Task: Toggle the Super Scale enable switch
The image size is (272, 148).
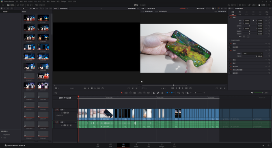Action: [231, 73]
